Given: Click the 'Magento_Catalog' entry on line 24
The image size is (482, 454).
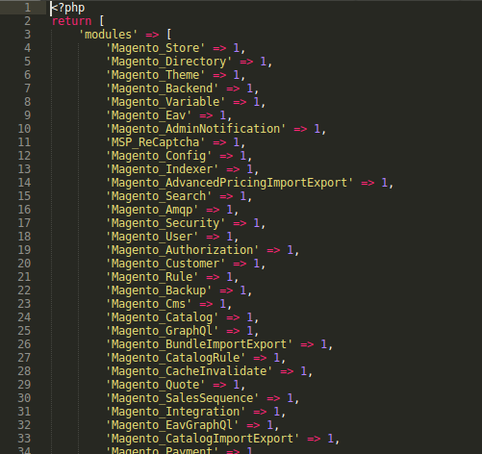Looking at the screenshot, I should click(x=163, y=317).
